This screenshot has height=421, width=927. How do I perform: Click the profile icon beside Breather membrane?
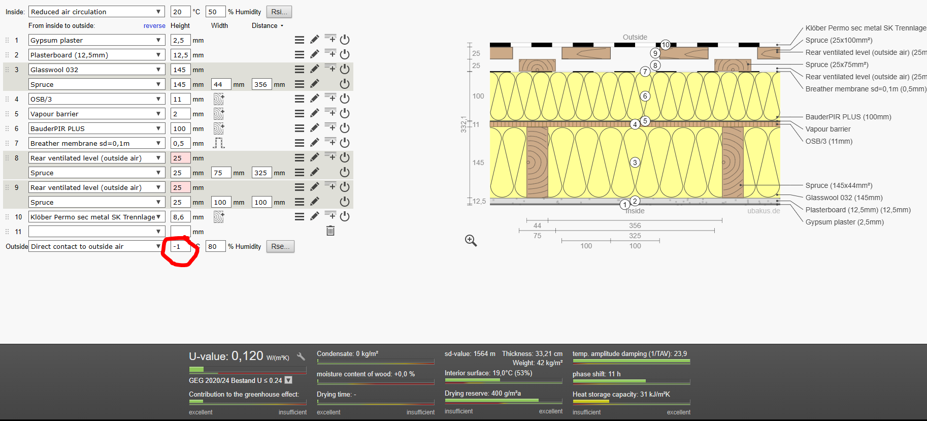(x=219, y=143)
